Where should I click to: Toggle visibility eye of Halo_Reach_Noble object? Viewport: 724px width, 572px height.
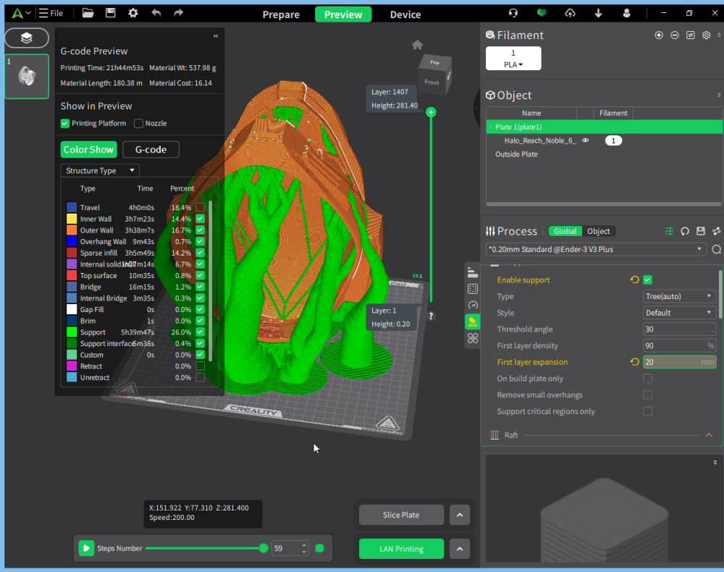pos(585,140)
